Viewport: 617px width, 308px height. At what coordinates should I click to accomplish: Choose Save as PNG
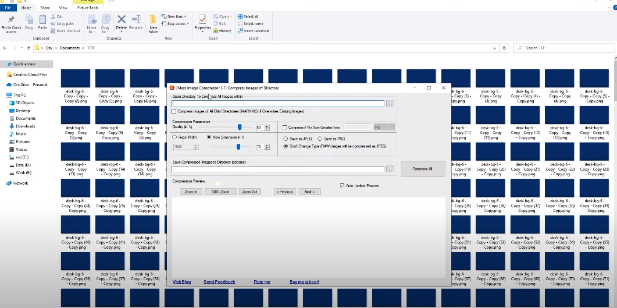pyautogui.click(x=319, y=139)
